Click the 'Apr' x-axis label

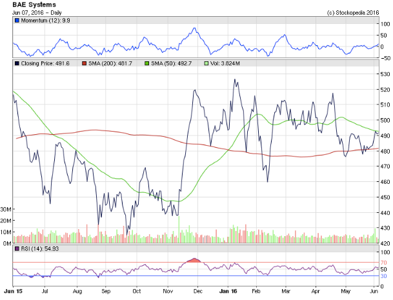pyautogui.click(x=316, y=291)
